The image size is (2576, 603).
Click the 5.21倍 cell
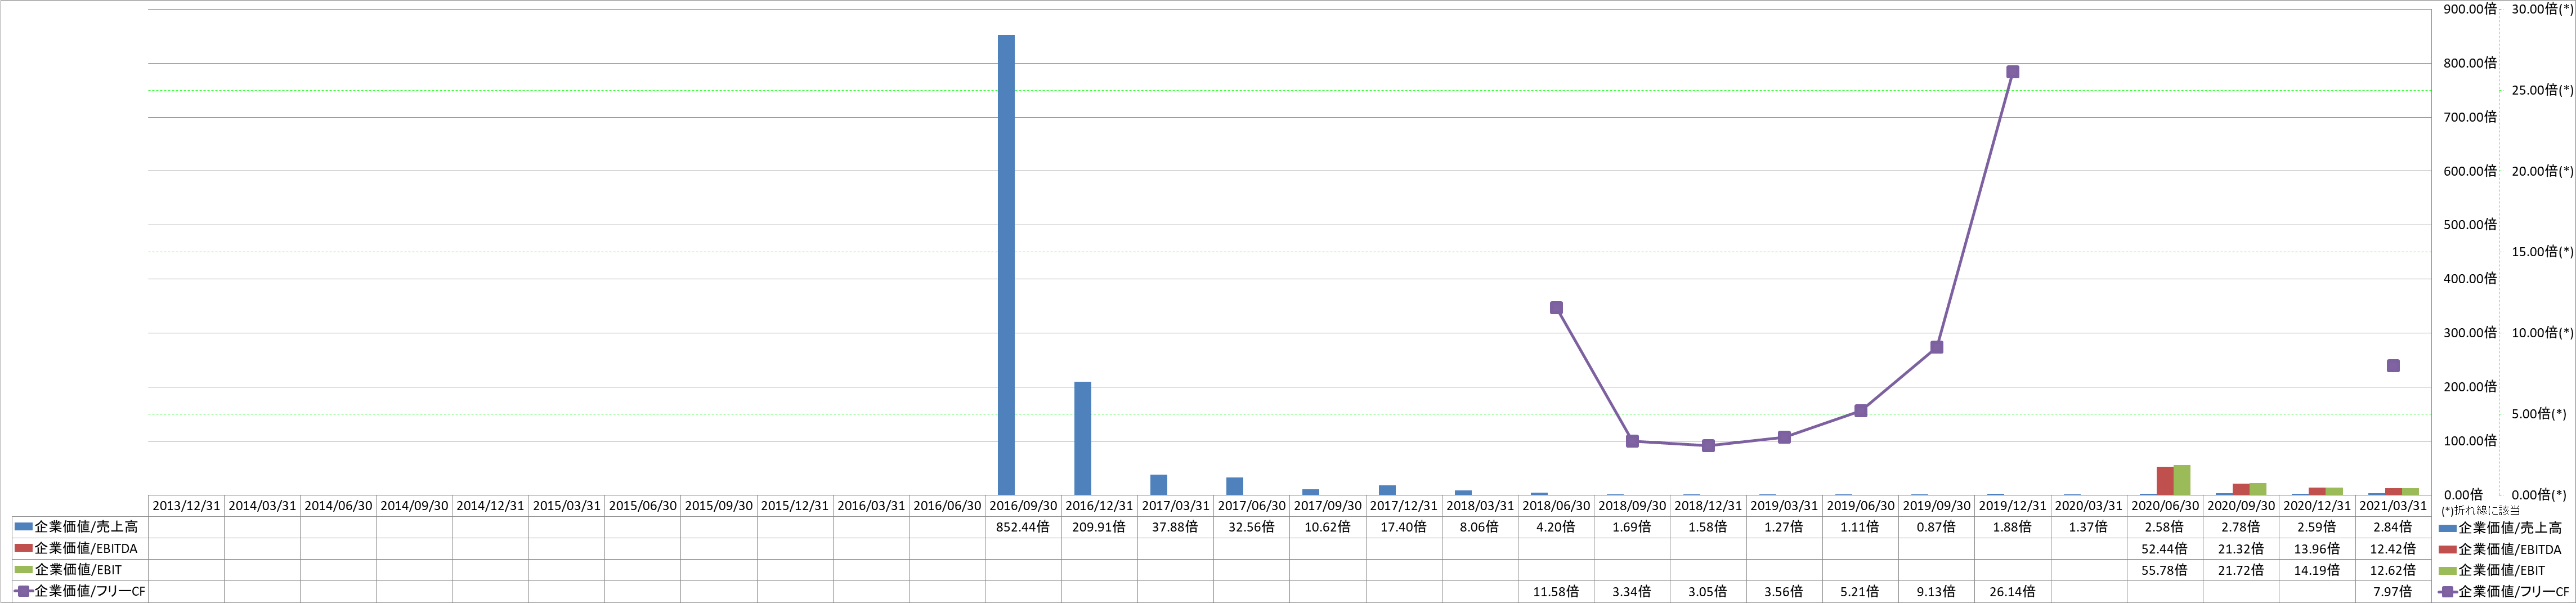[1860, 591]
